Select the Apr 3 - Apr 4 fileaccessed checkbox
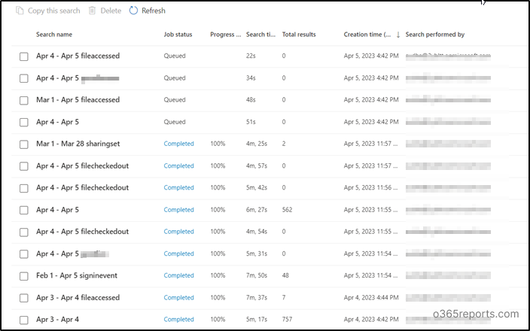Viewport: 530px width, 331px height. pos(23,298)
